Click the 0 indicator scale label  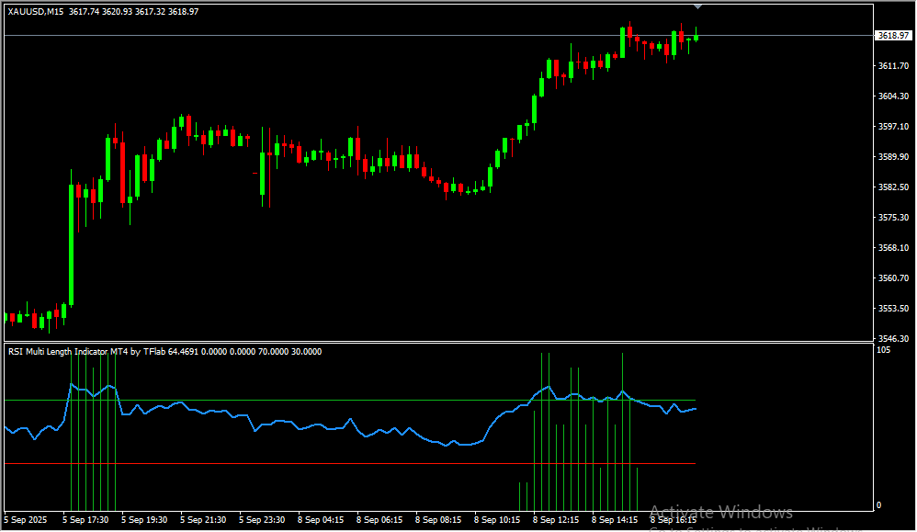(x=879, y=504)
